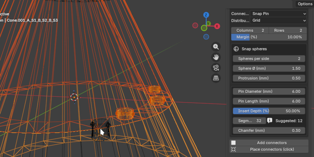
Task: Click the Pin Length (mm) field
Action: click(x=269, y=101)
